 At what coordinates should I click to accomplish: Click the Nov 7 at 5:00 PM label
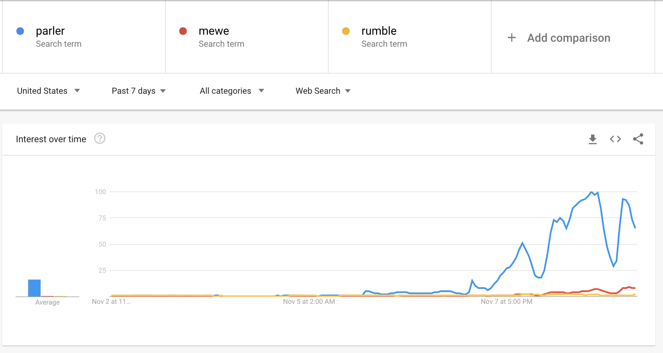coord(506,302)
